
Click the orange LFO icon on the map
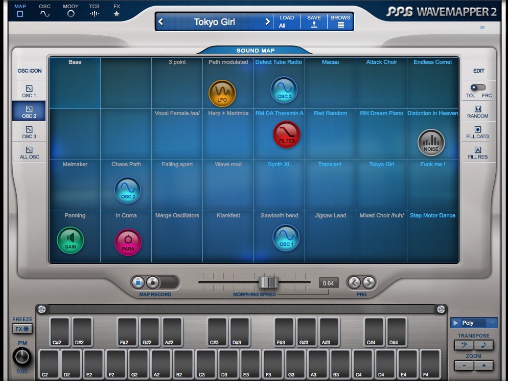tap(222, 94)
